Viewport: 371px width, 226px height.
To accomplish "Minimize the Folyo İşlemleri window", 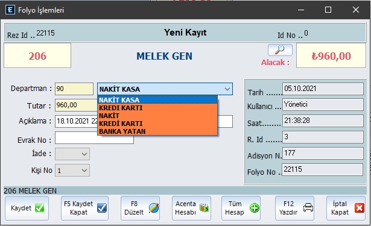I will pyautogui.click(x=301, y=10).
